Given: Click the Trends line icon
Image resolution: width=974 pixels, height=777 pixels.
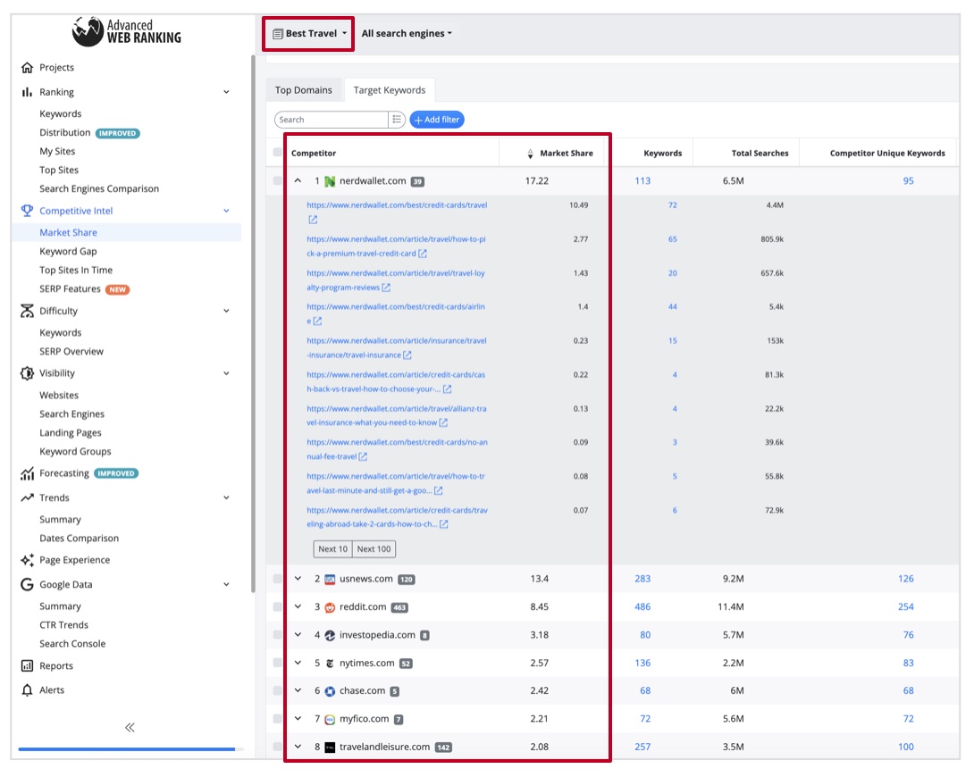Looking at the screenshot, I should click(x=27, y=497).
